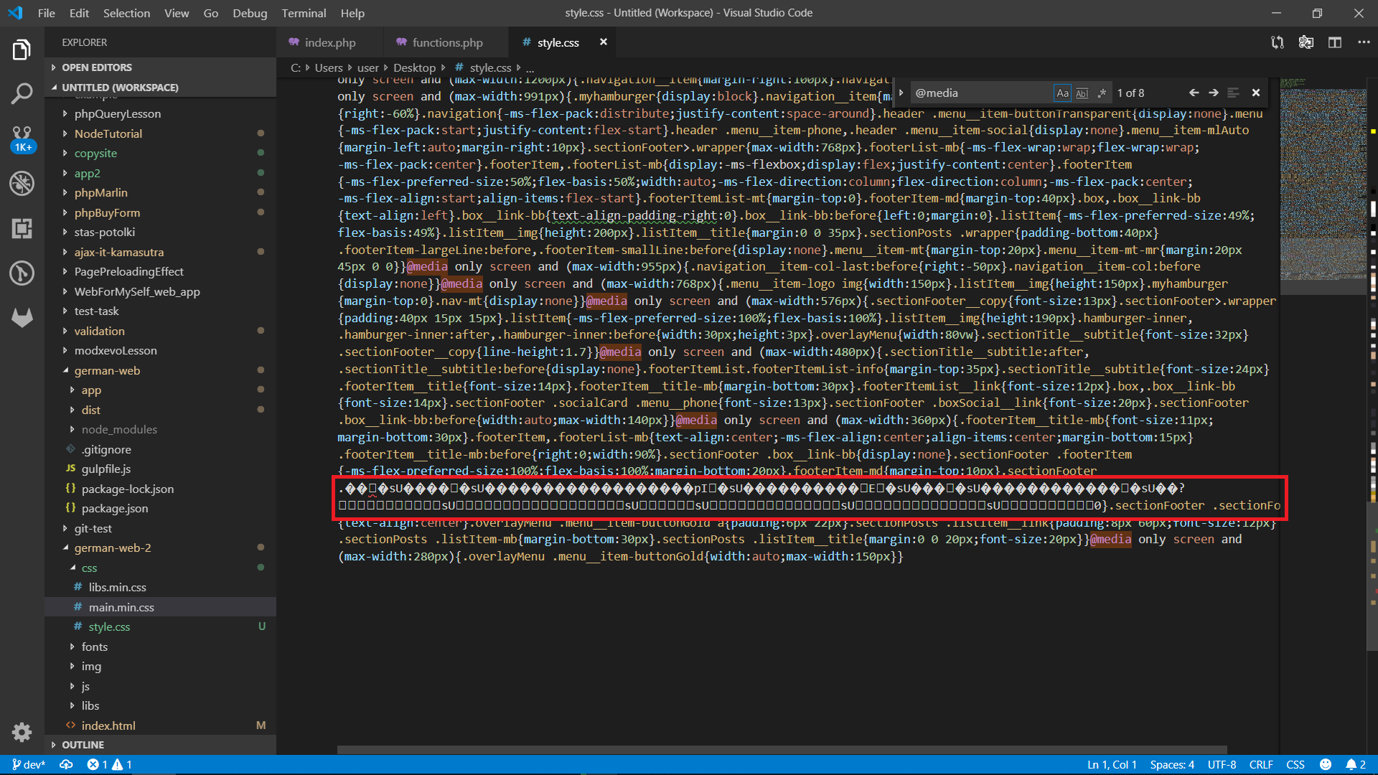Expand the phpQueryLesson folder
The width and height of the screenshot is (1378, 775).
click(x=161, y=113)
